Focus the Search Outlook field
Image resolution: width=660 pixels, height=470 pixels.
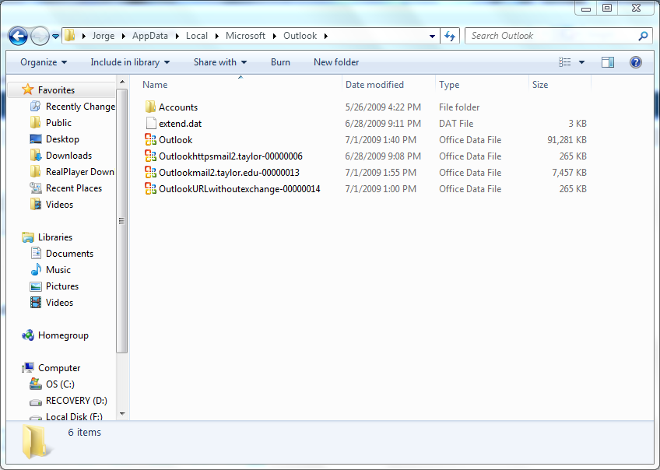click(551, 36)
